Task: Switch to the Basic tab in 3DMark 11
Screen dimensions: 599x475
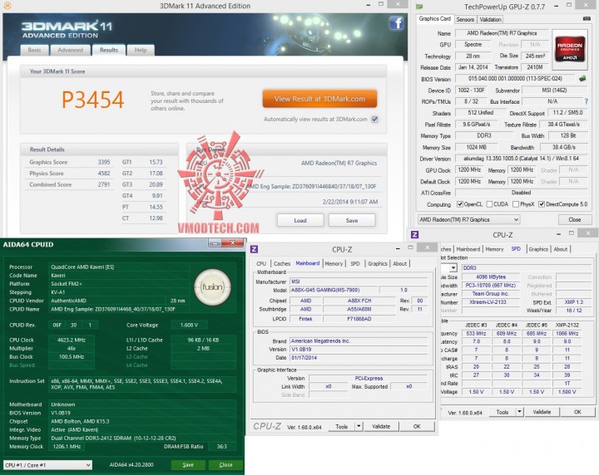Action: pos(34,50)
